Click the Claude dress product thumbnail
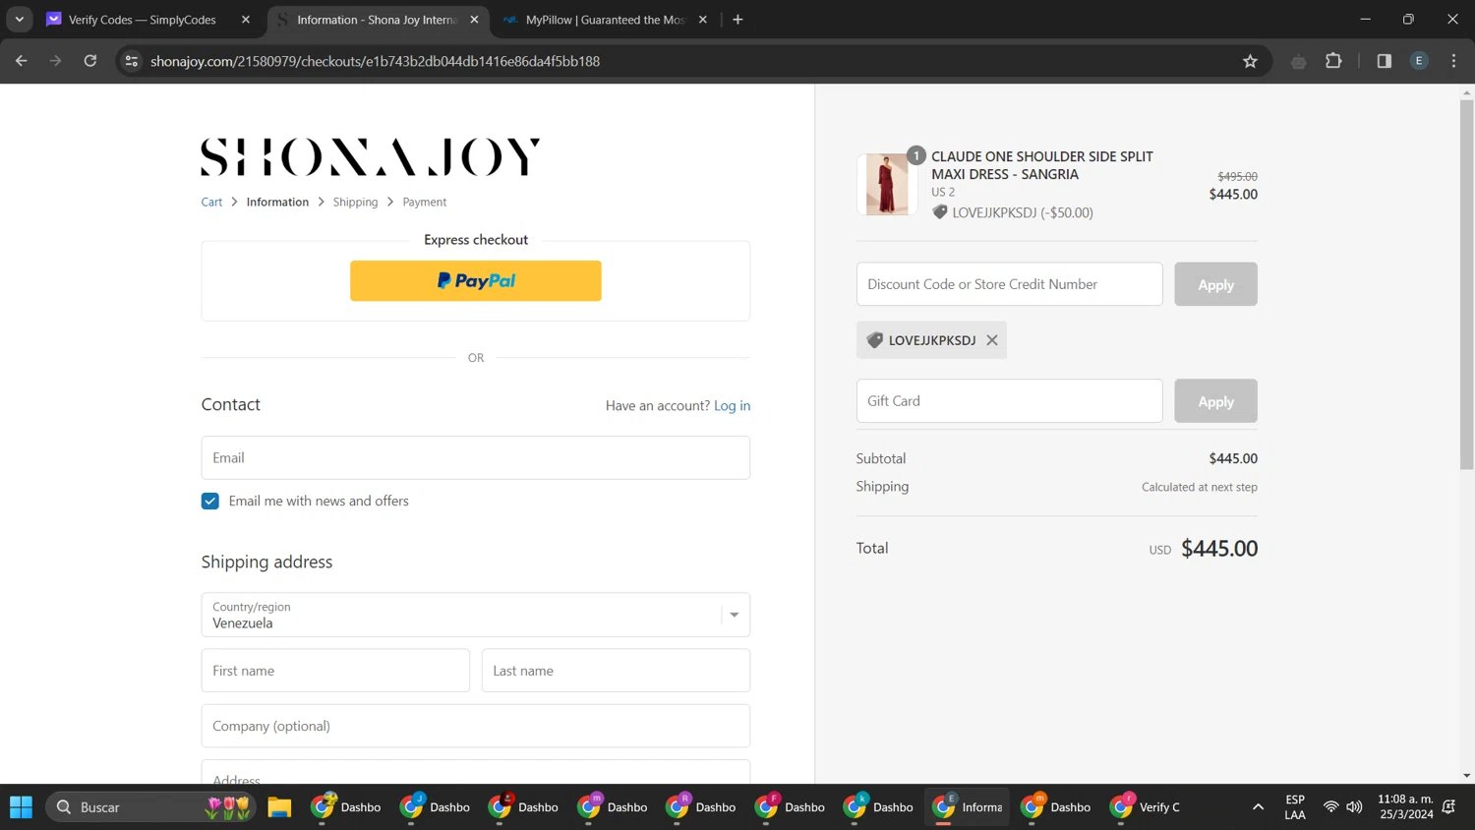This screenshot has width=1475, height=830. [887, 184]
